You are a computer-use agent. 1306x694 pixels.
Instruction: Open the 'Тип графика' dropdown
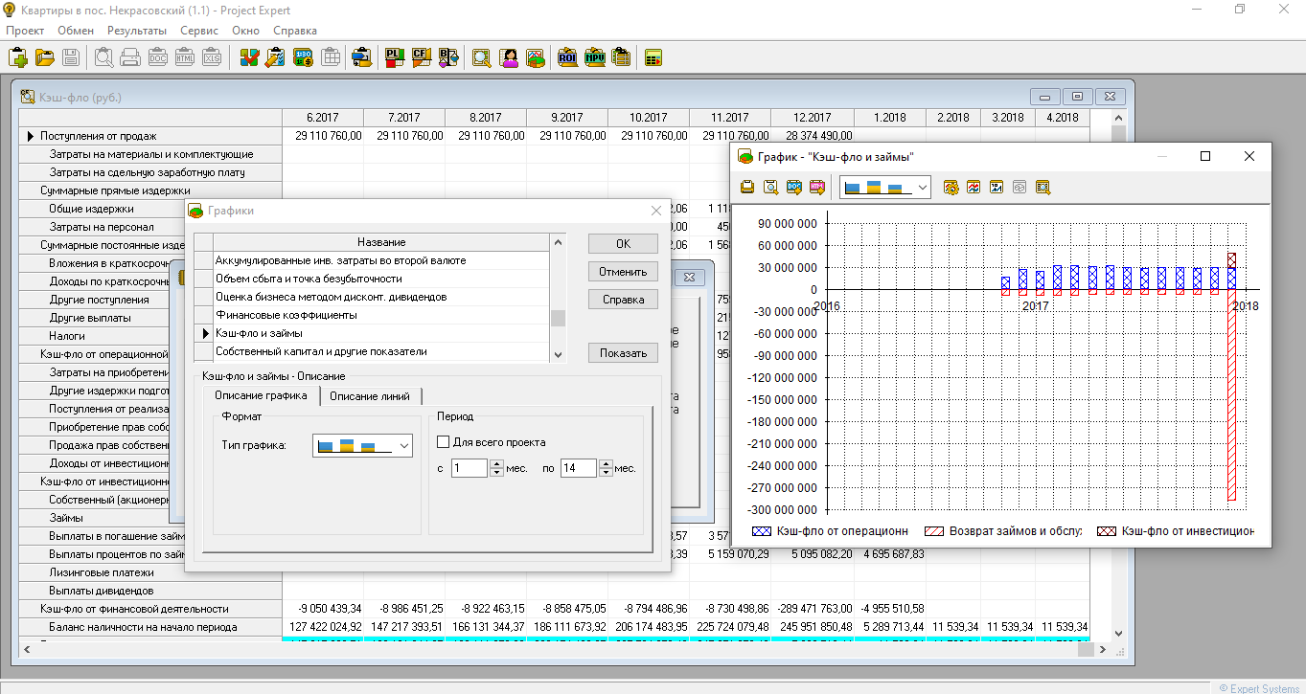click(x=362, y=445)
